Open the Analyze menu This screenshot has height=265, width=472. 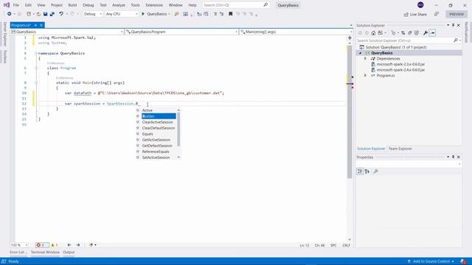(x=119, y=5)
